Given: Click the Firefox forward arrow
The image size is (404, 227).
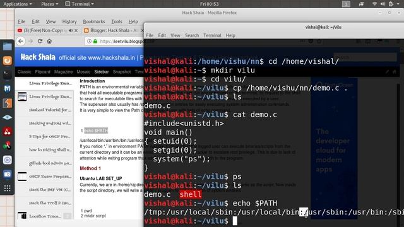Looking at the screenshot, I should [x=30, y=41].
